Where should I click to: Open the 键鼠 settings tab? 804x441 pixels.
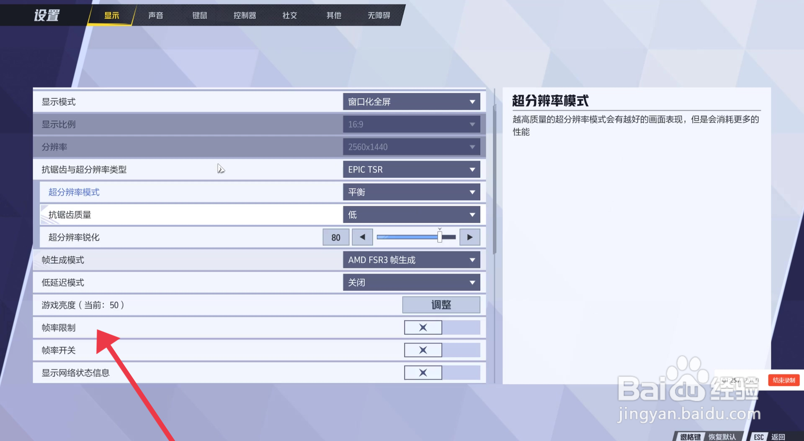[x=200, y=15]
